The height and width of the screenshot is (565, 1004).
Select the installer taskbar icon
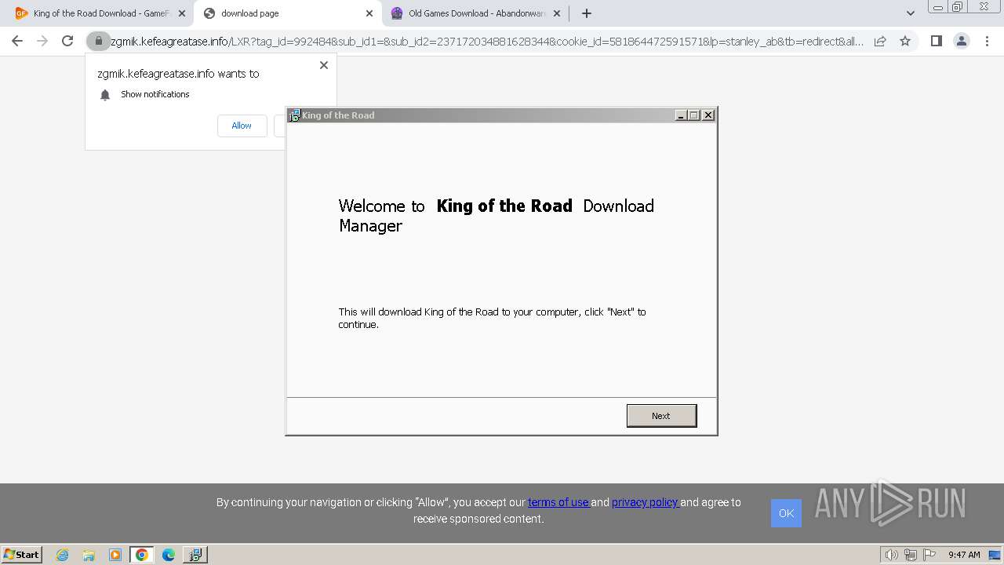(195, 555)
